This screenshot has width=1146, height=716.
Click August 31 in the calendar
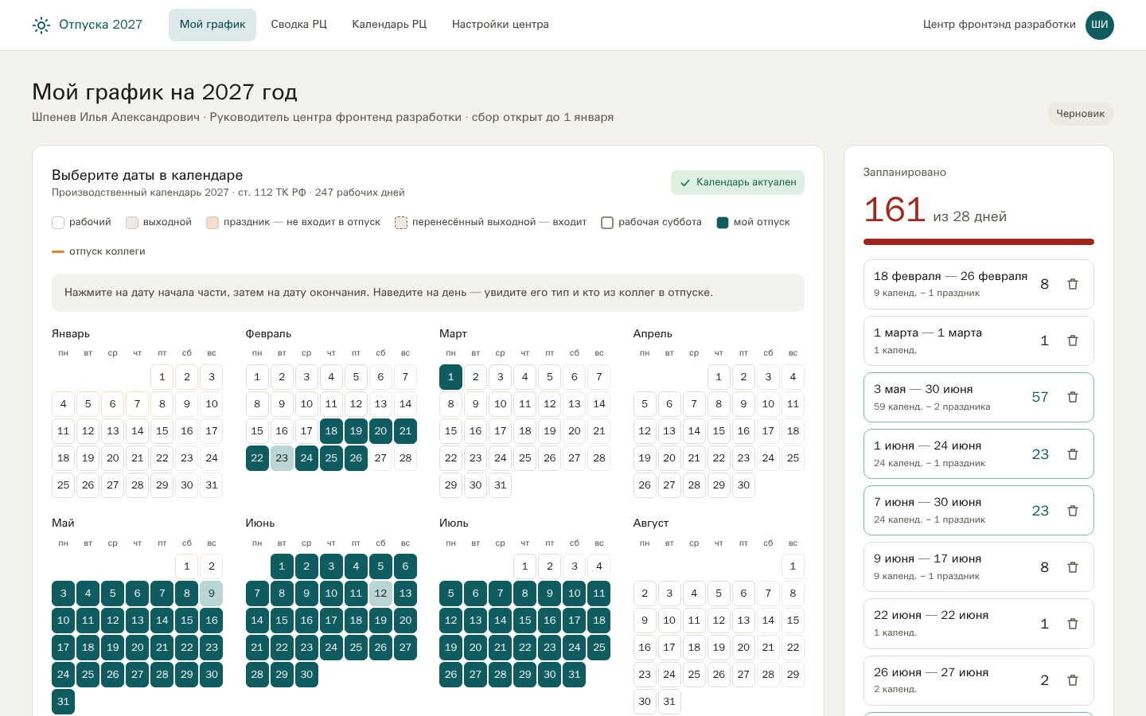(x=669, y=702)
